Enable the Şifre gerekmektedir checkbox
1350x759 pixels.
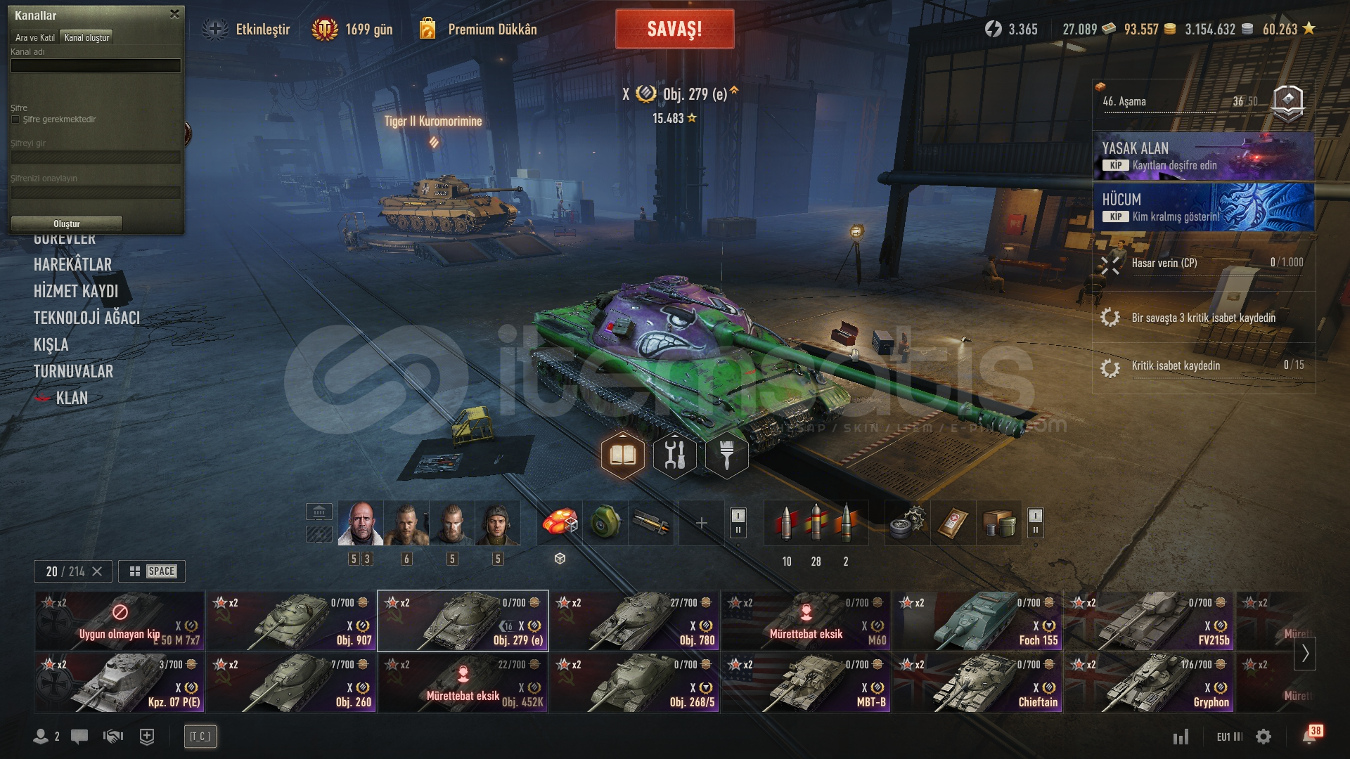click(15, 119)
